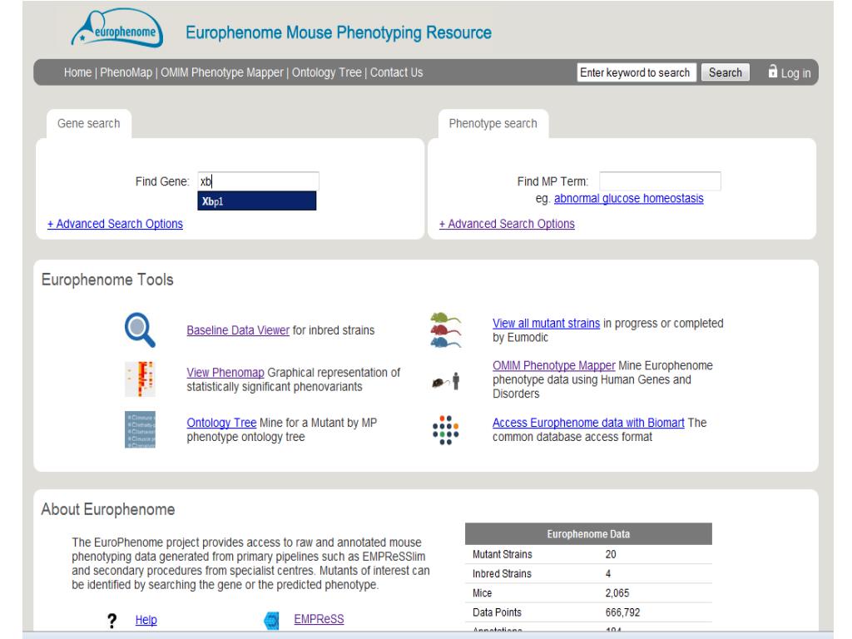Click the Phenomap heatmap thumbnail icon
The height and width of the screenshot is (639, 852).
coord(140,379)
